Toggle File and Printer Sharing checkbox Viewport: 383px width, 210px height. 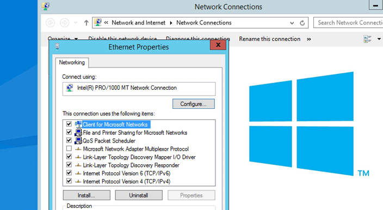pos(69,132)
